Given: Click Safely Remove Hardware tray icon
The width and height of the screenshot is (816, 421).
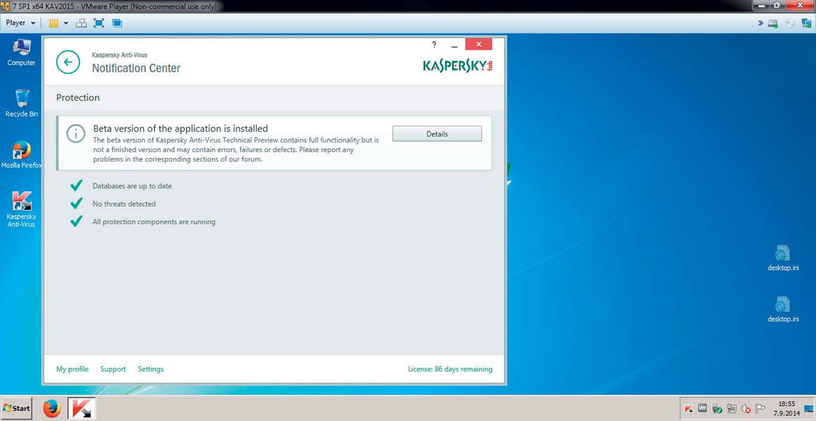Looking at the screenshot, I should pyautogui.click(x=717, y=408).
